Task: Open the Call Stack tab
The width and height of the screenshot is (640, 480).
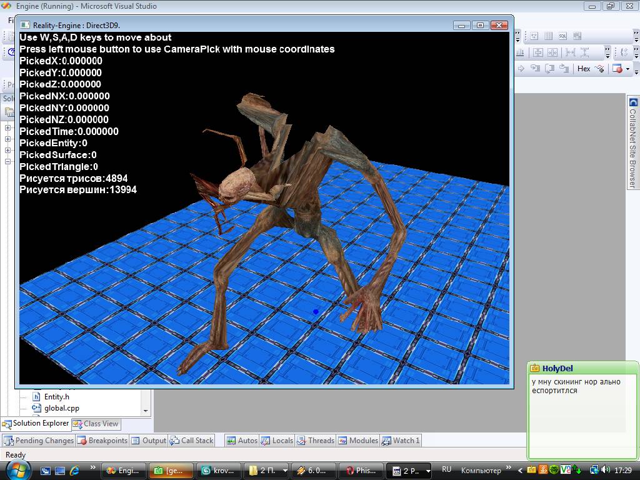Action: pos(192,441)
